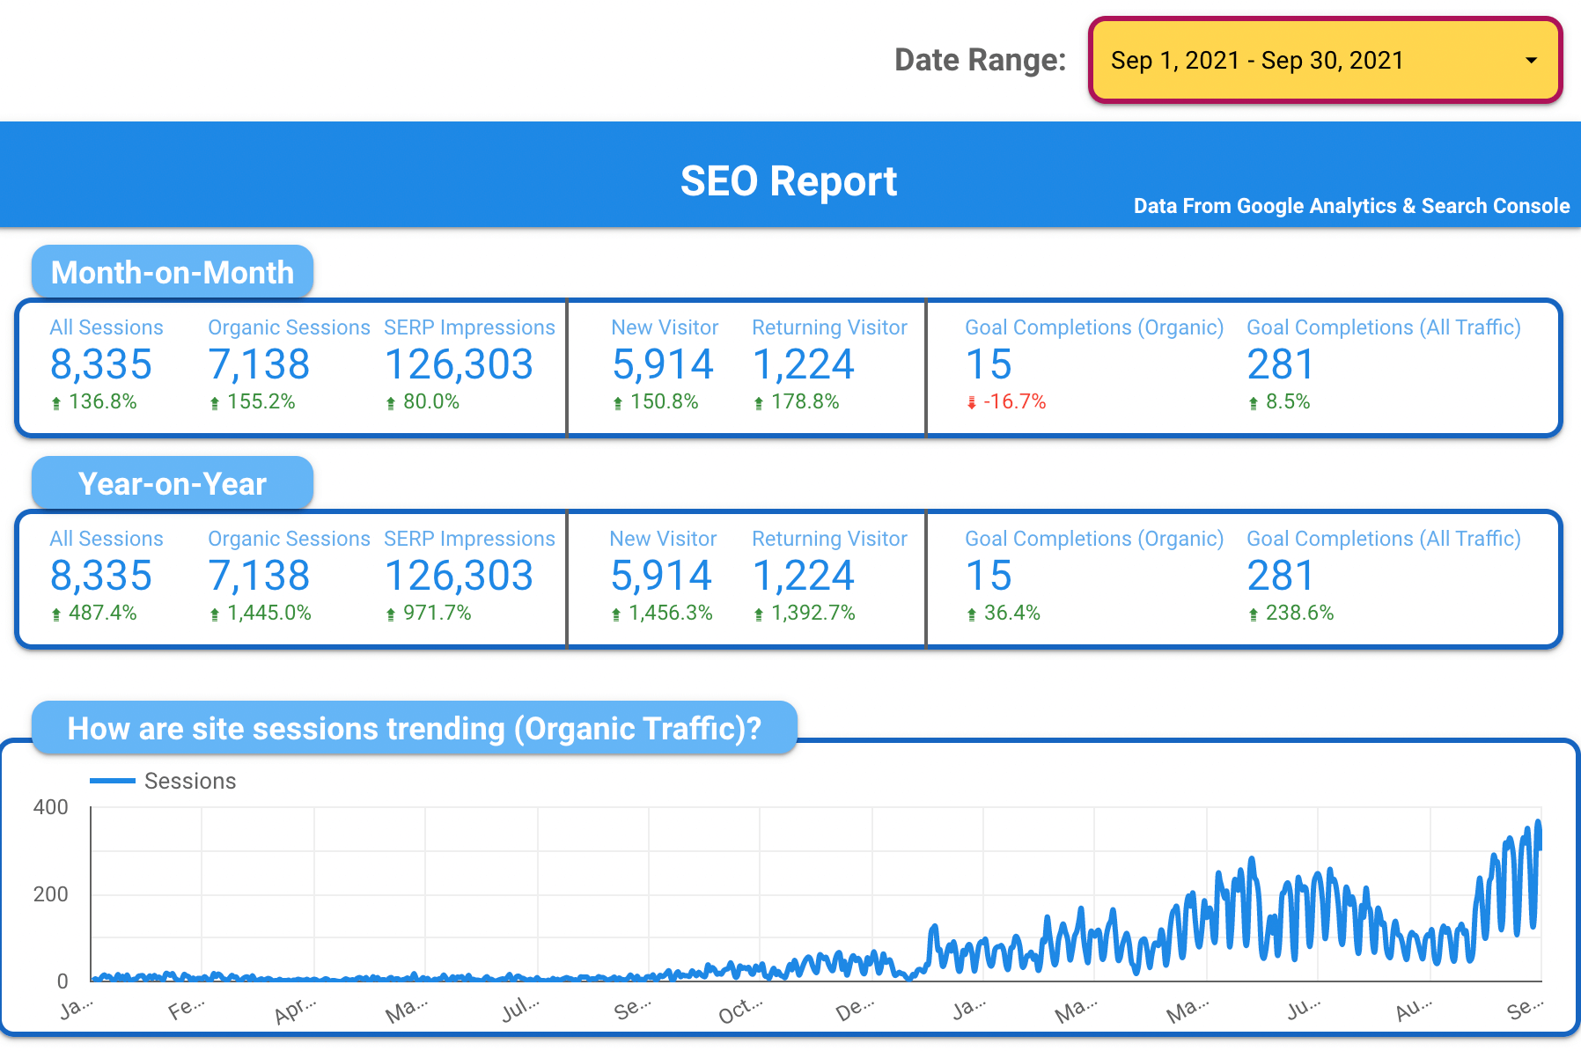Select the Month-on-Month section label
The height and width of the screenshot is (1051, 1581).
pyautogui.click(x=173, y=272)
